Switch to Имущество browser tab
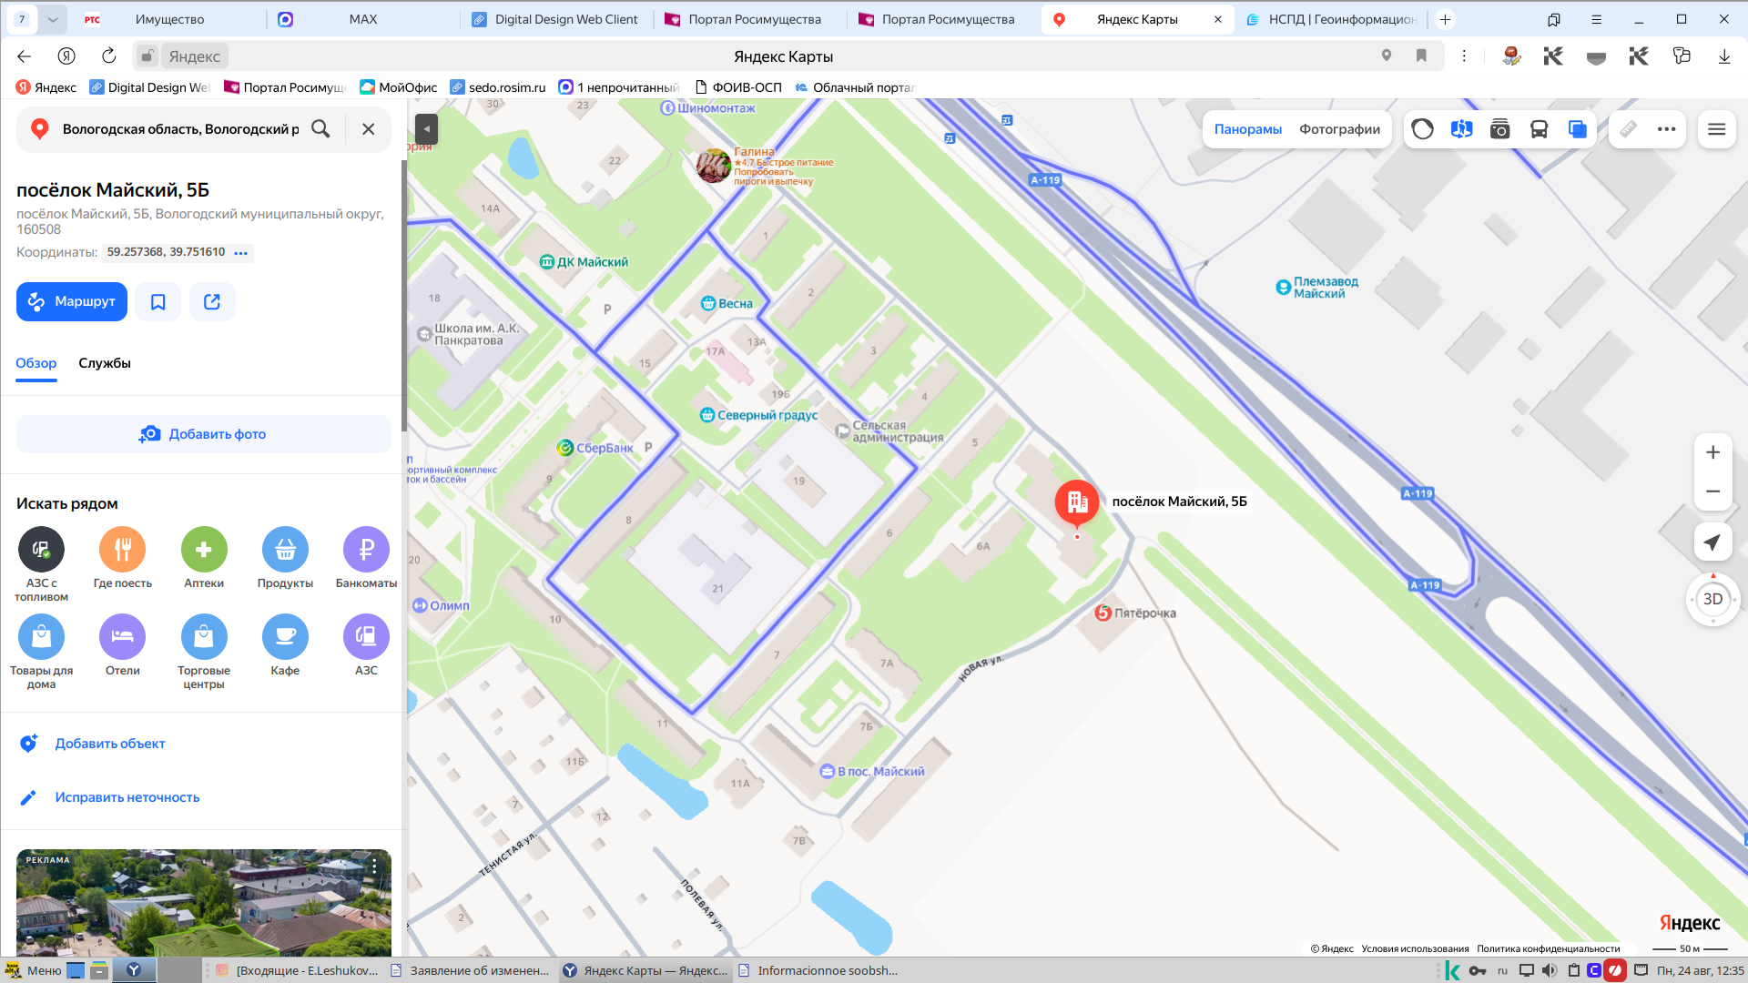 [x=170, y=19]
